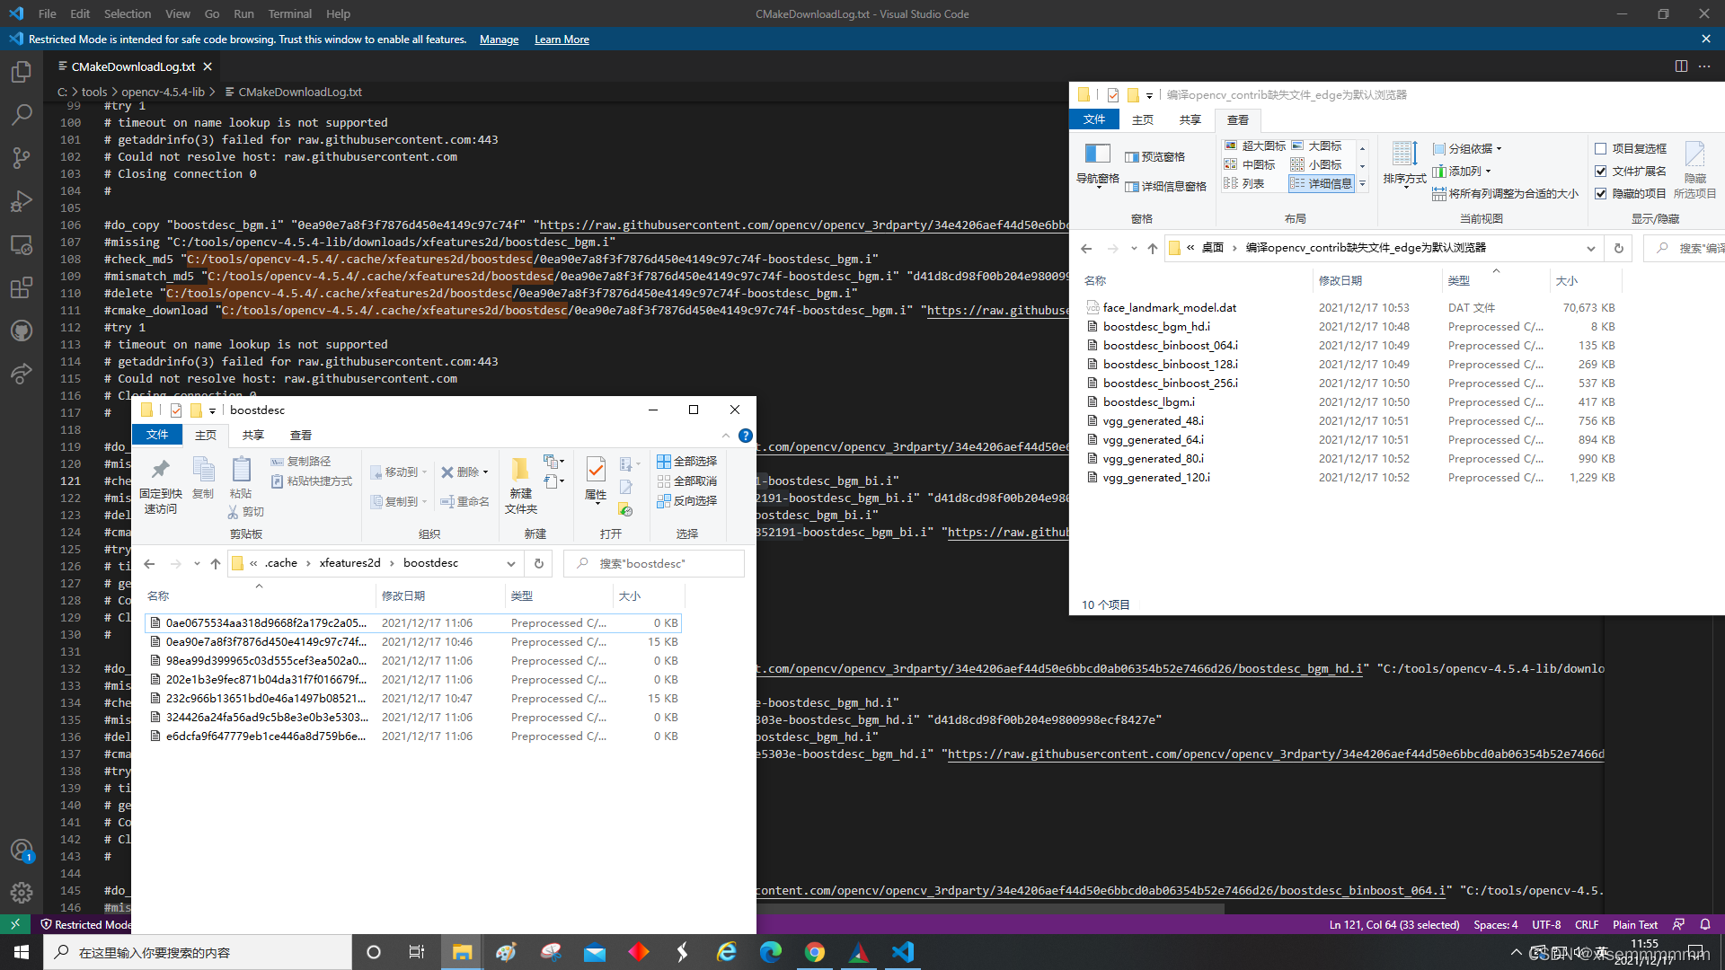Viewport: 1725px width, 970px height.
Task: Click Select all in the boostdesc ribbon
Action: coord(686,461)
